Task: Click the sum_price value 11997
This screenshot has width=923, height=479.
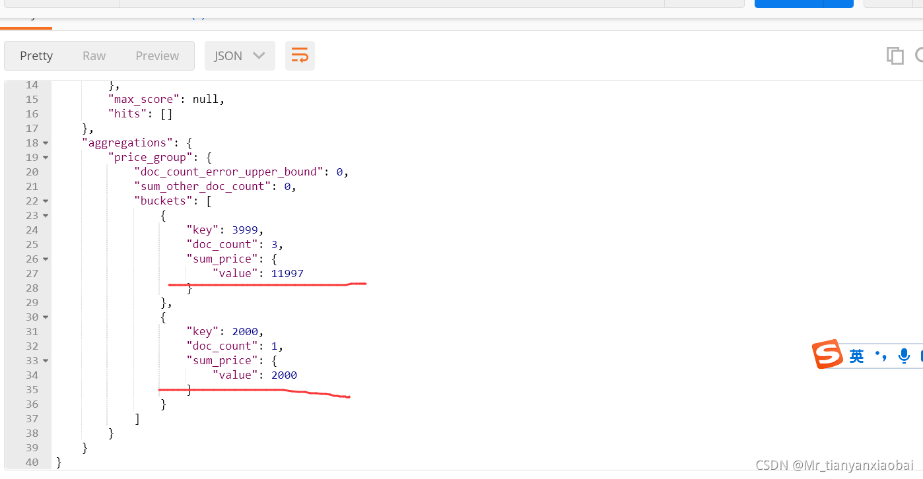Action: click(x=287, y=274)
